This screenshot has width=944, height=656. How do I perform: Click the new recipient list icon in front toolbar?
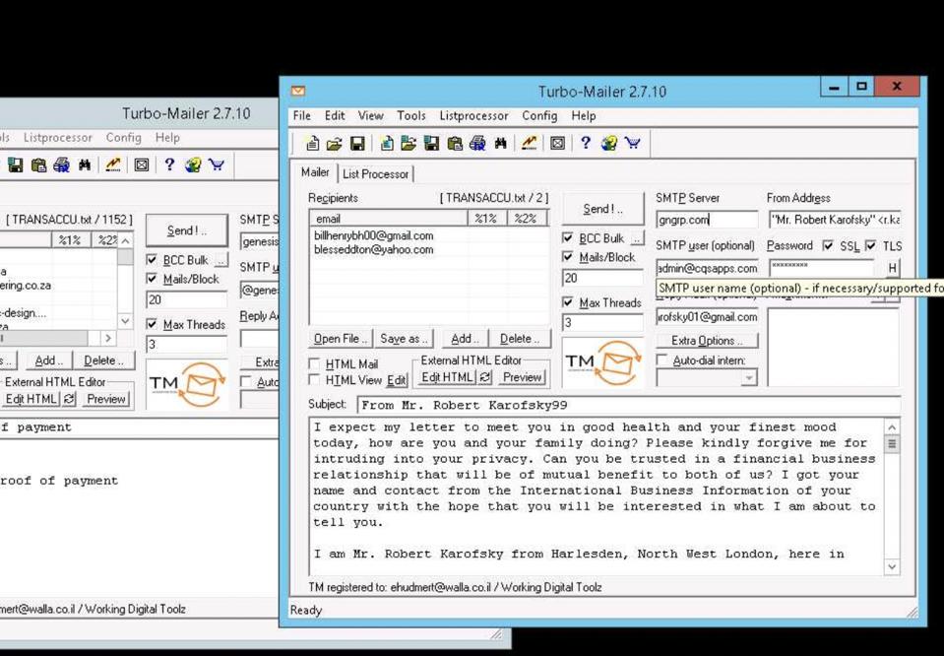[387, 144]
